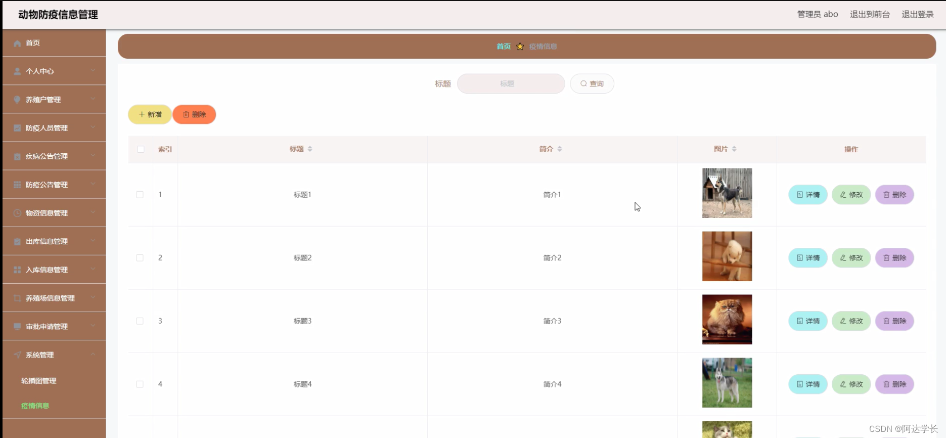Click the tiles icon beside 入库信息管理

(17, 270)
